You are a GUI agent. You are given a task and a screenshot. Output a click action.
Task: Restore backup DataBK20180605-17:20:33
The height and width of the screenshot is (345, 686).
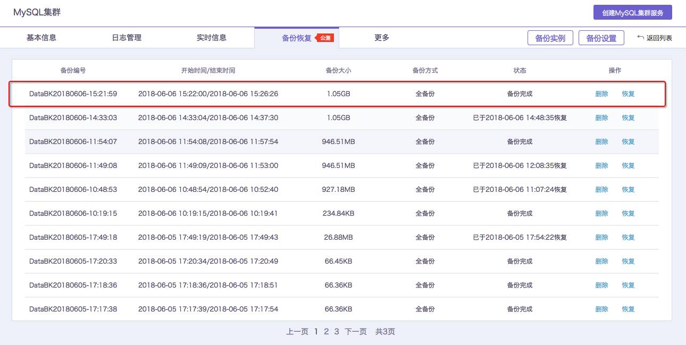tap(629, 262)
